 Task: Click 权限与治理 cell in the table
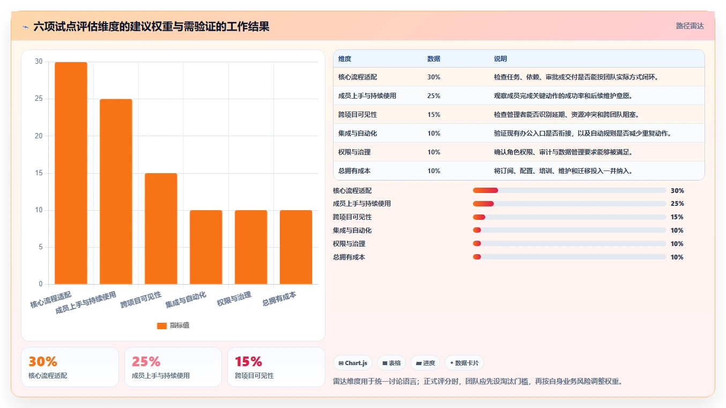[x=354, y=152]
